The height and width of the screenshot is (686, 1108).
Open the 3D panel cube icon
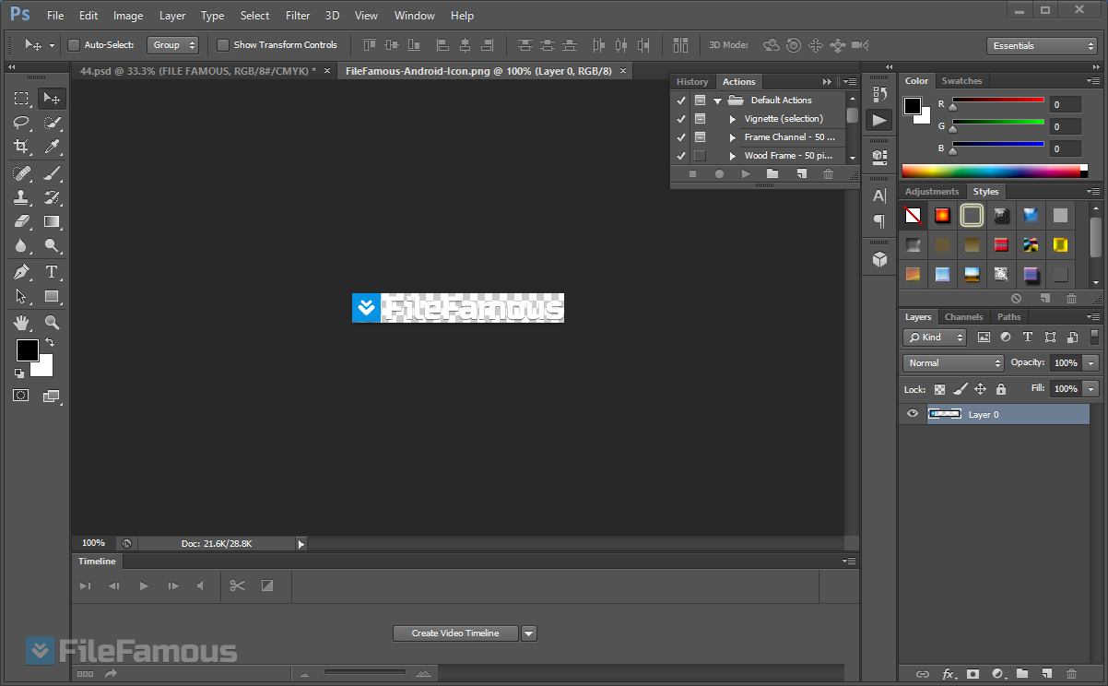tap(879, 259)
